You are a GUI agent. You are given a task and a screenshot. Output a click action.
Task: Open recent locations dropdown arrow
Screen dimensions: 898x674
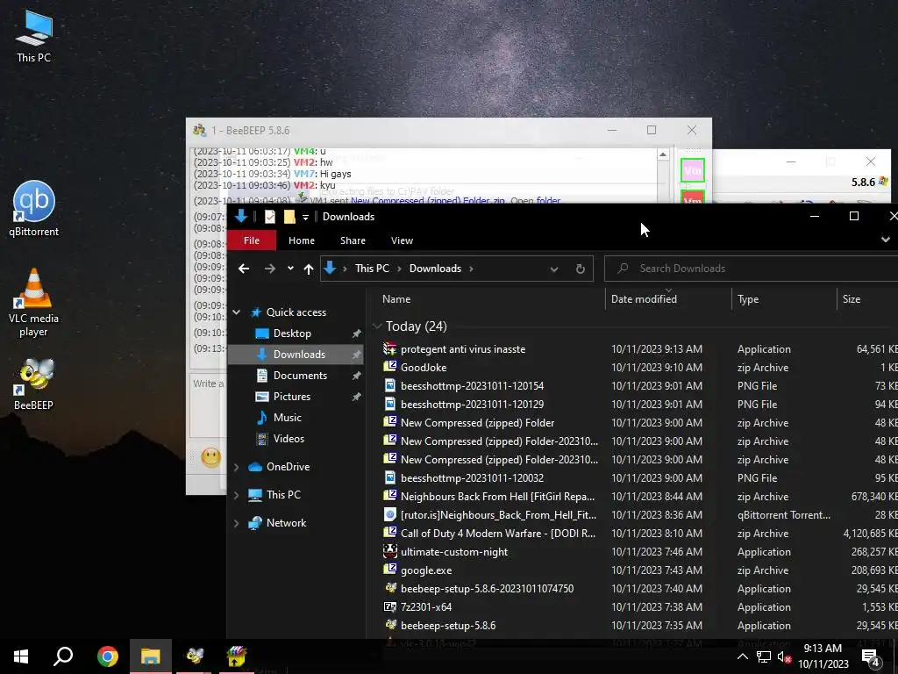click(290, 269)
